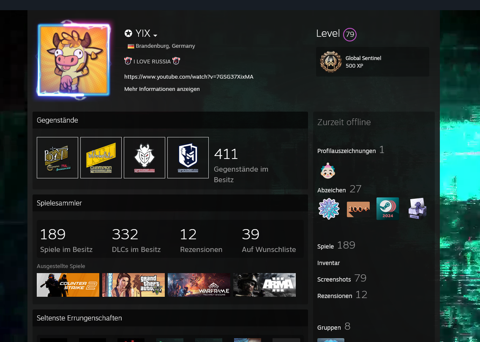Open the Global Sentinel badge icon
This screenshot has height=342, width=480.
point(330,62)
